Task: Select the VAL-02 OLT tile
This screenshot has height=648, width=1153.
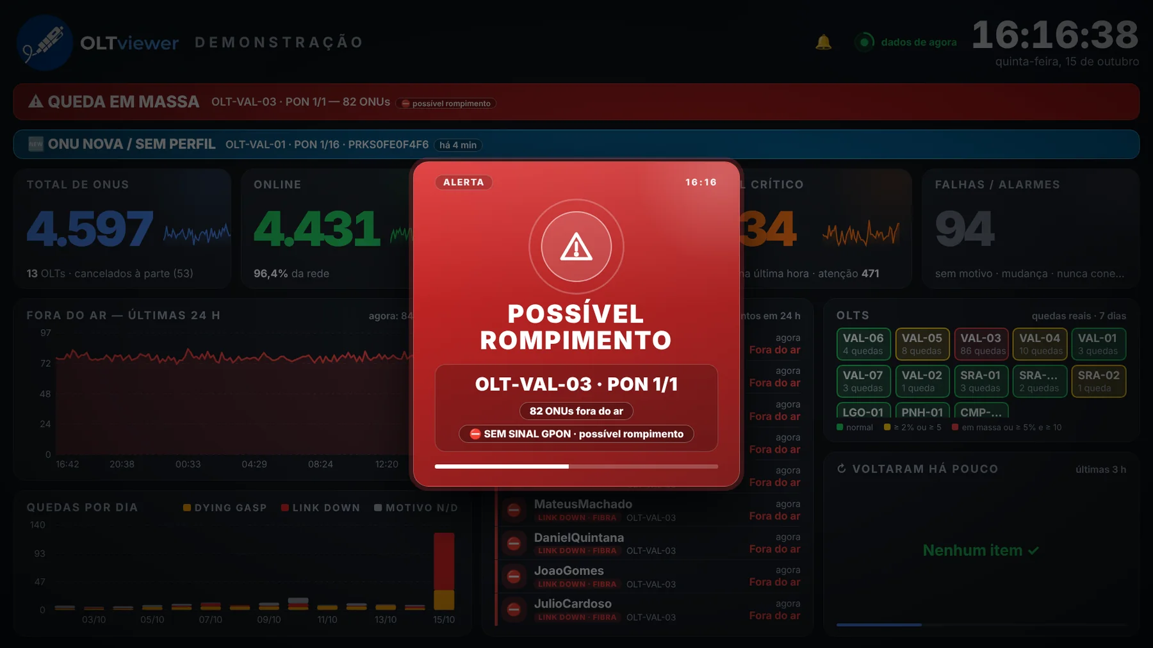Action: 922,381
